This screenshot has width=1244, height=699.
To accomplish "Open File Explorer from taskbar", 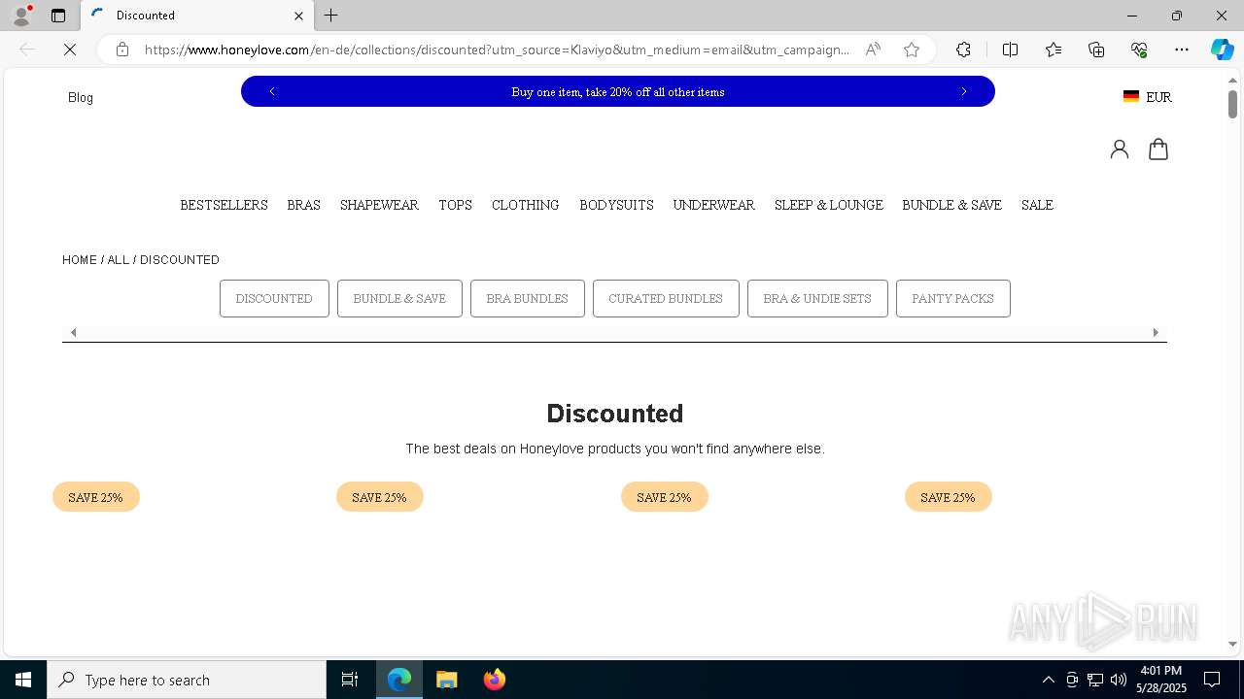I will [x=447, y=680].
